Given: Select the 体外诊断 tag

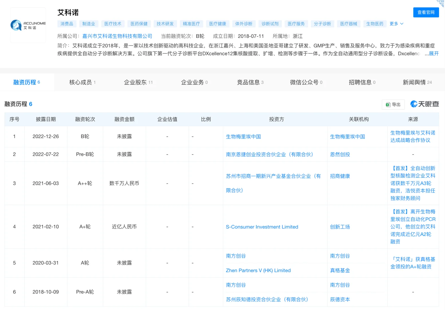Looking at the screenshot, I should pos(244,24).
